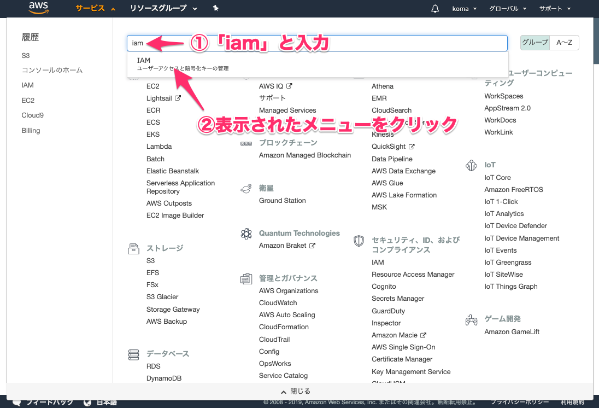This screenshot has width=599, height=408.
Task: Click the gamepad icon next to ゲーム開発
Action: [471, 319]
